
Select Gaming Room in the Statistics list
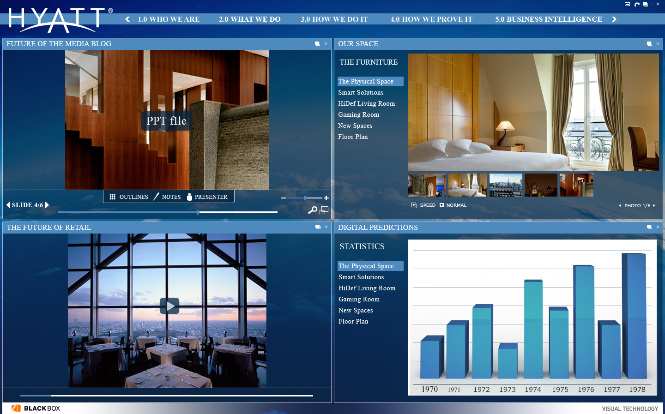(x=359, y=300)
